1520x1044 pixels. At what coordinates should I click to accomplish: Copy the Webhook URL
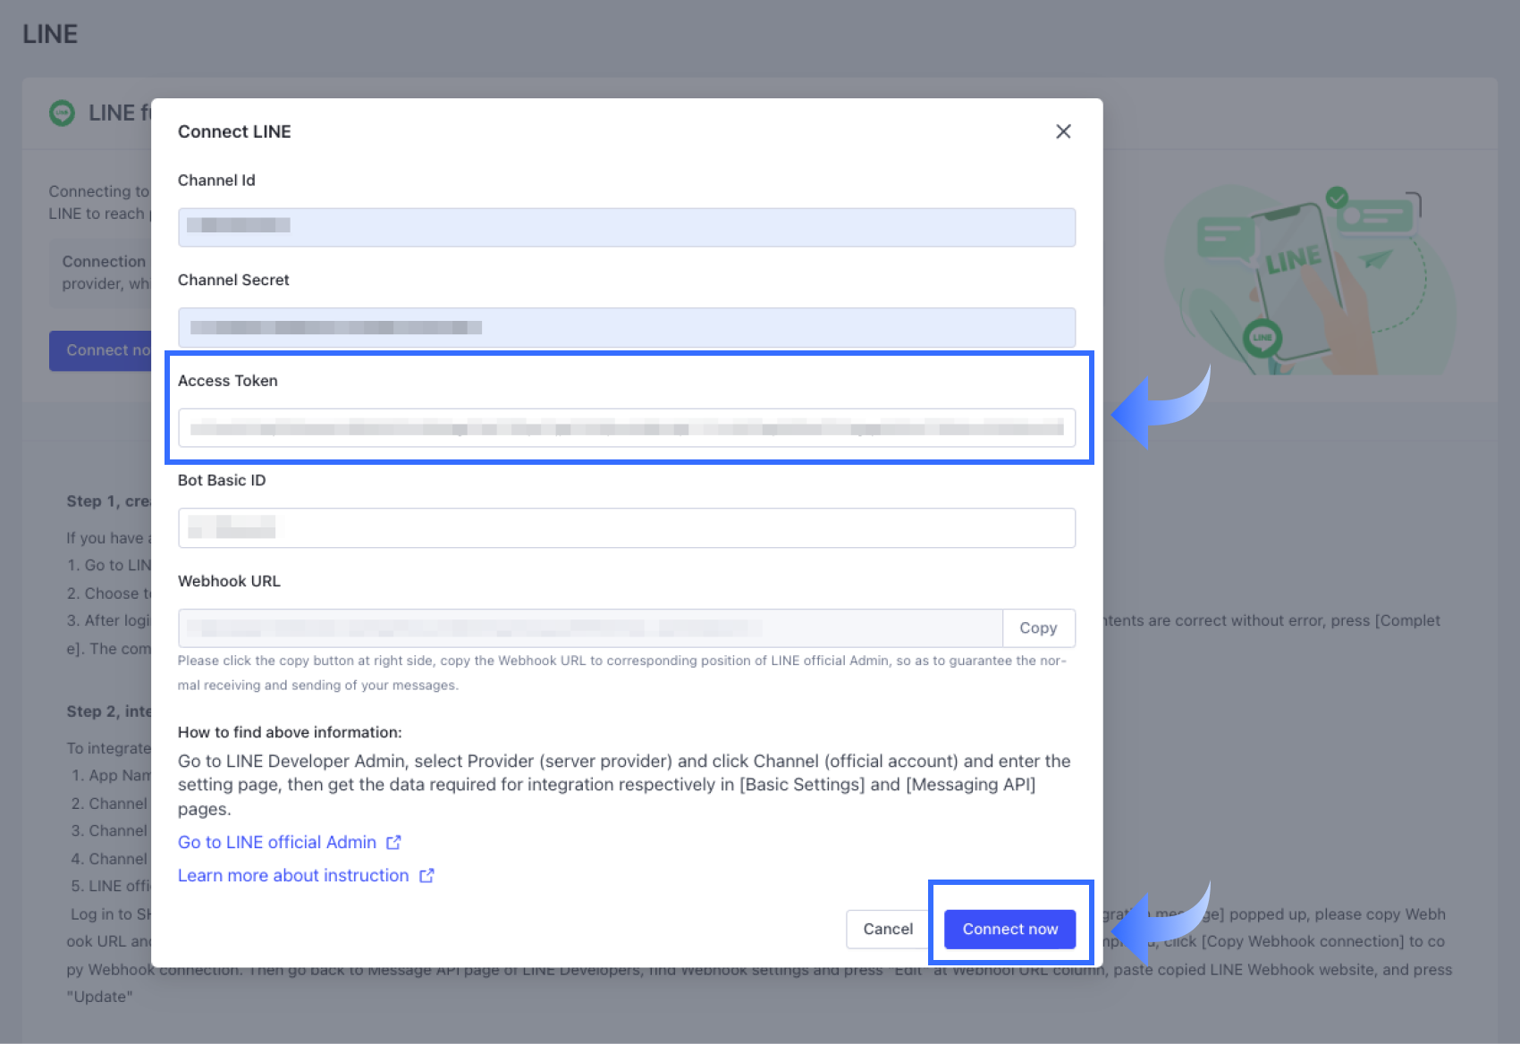(1038, 628)
